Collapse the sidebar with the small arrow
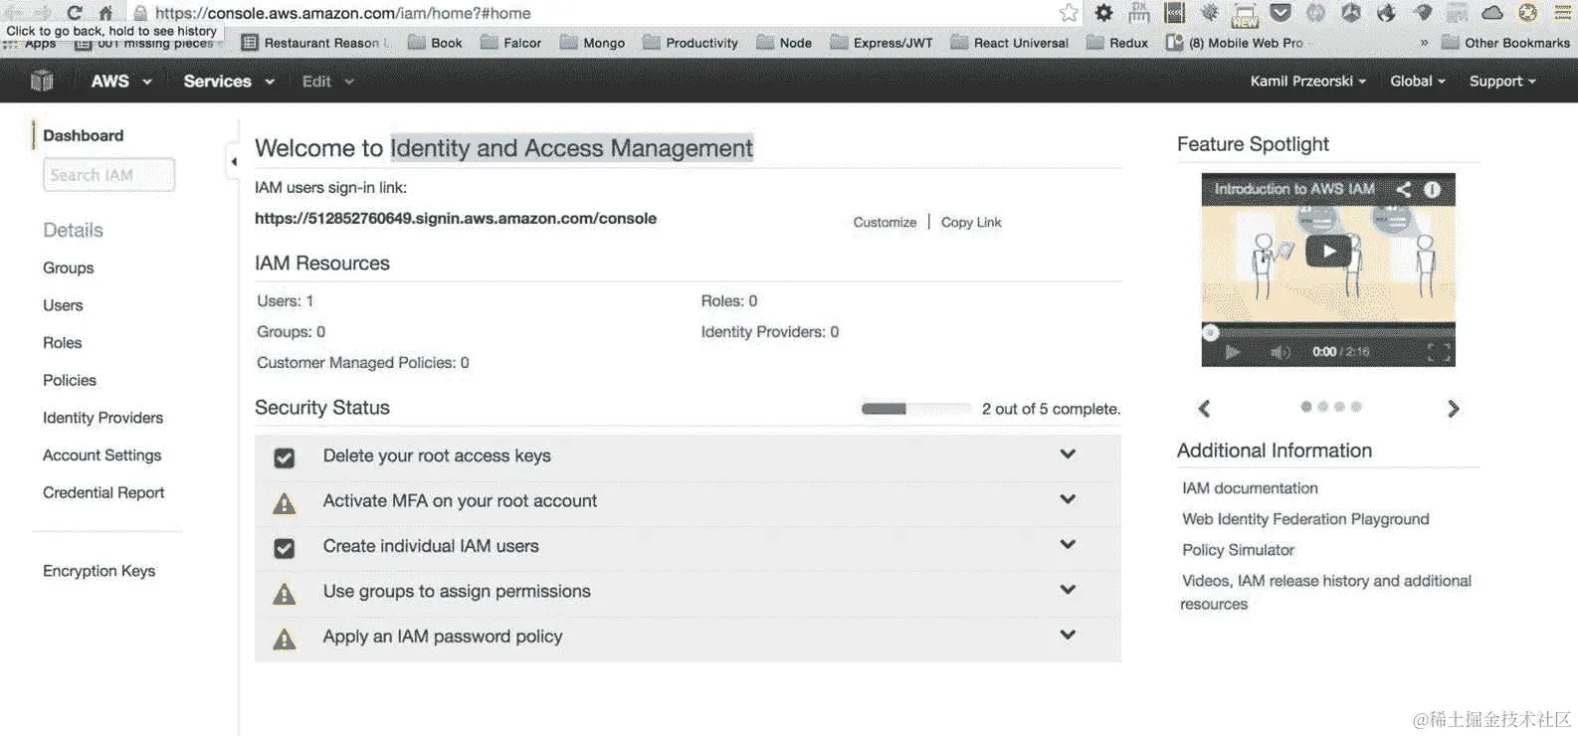Viewport: 1578px width, 736px height. coord(234,161)
